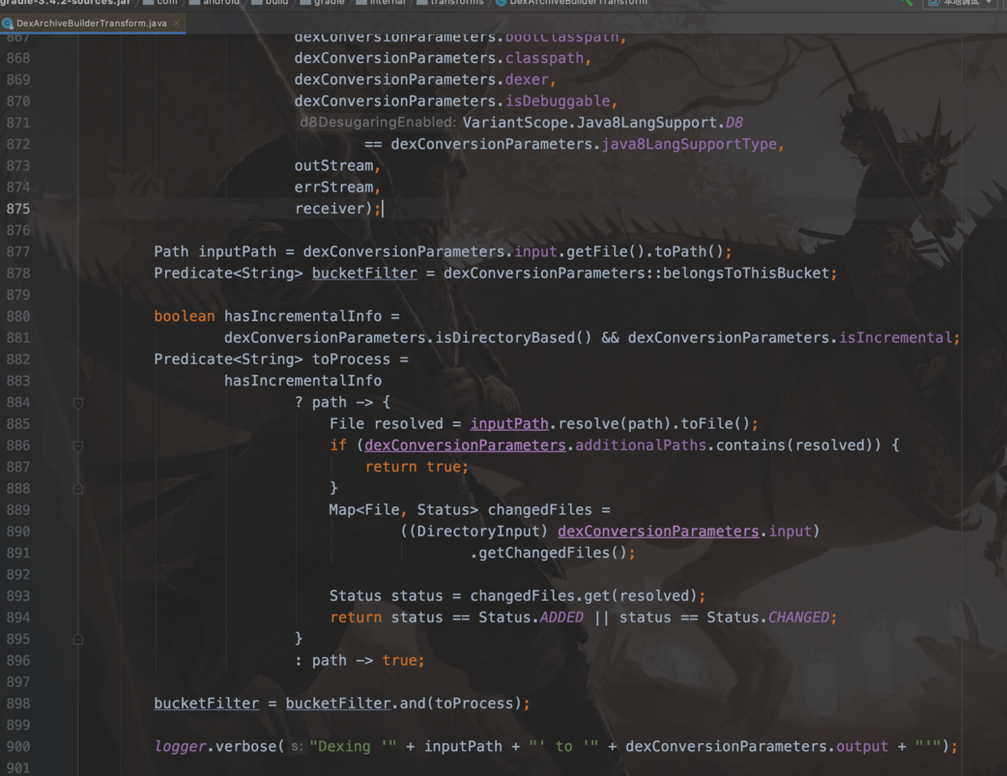Click the underlined dexConversionParameters on line 890
Screen dimensions: 1007x776
coord(658,531)
